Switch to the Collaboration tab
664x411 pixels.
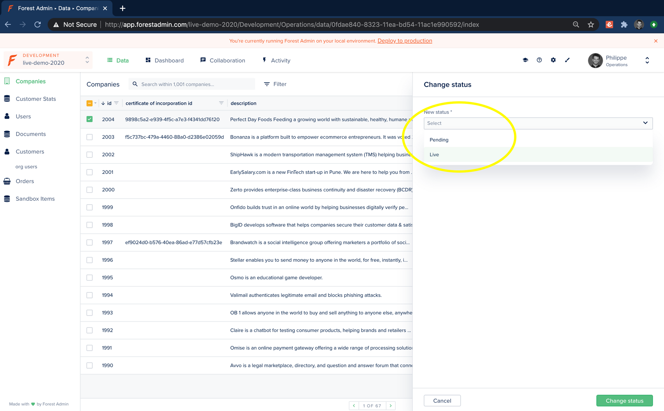click(x=223, y=60)
